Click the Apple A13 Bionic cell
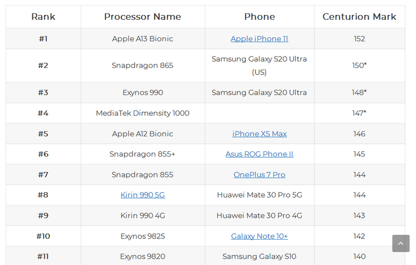The image size is (416, 265). [142, 39]
